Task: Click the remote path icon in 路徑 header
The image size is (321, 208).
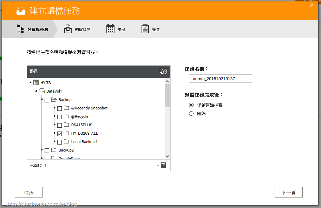Action: [x=163, y=71]
